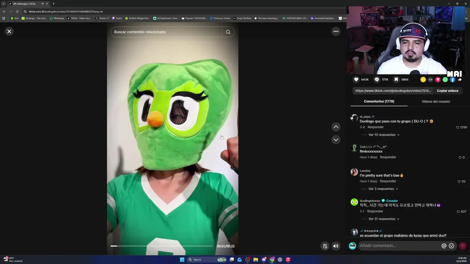Click the video progress bar
Screen dimensions: 470x264
tap(162, 246)
